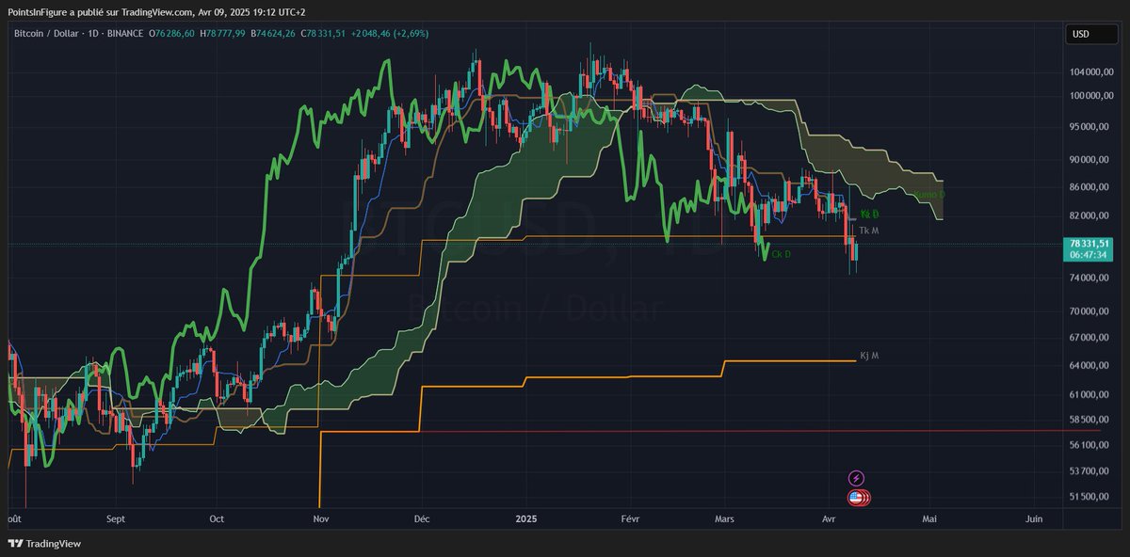Click the 2025 label on time axis

525,518
